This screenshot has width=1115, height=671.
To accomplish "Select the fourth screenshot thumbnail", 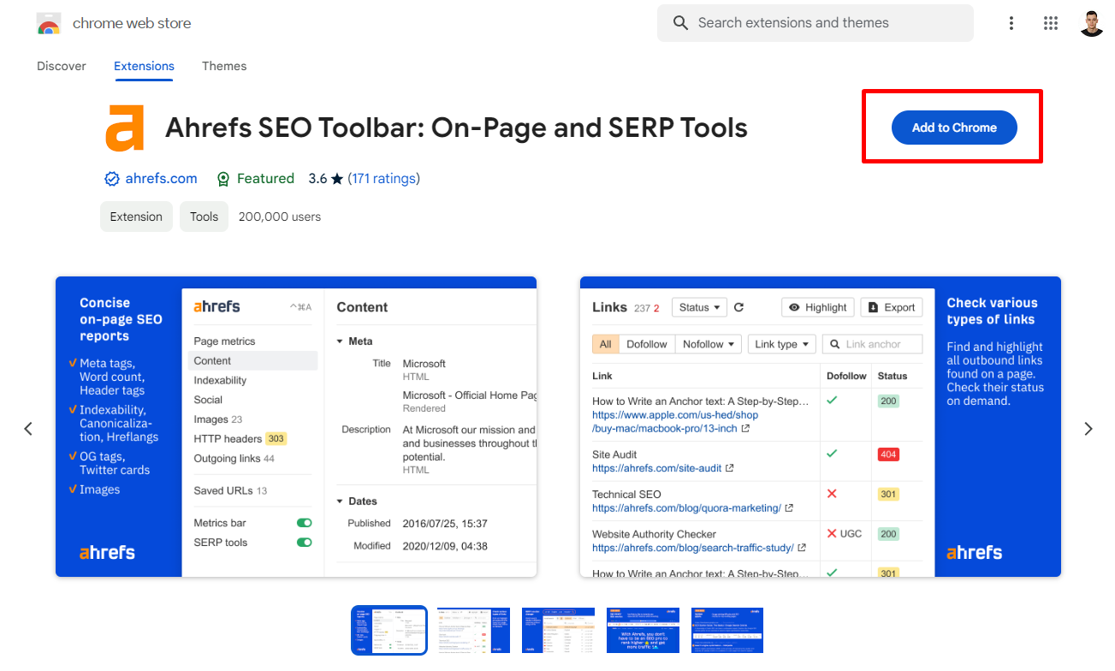I will 643,631.
